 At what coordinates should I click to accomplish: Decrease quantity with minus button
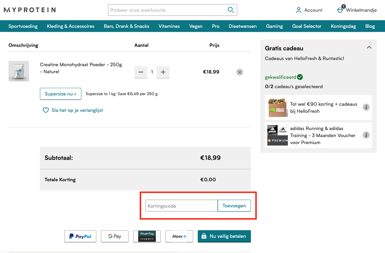click(141, 72)
